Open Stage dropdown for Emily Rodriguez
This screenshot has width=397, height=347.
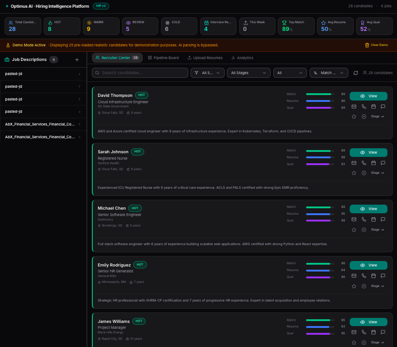pos(377,286)
